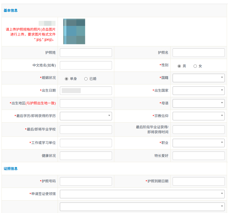The width and height of the screenshot is (228, 213).
Task: Select the 女 gender radio button
Action: [195, 66]
